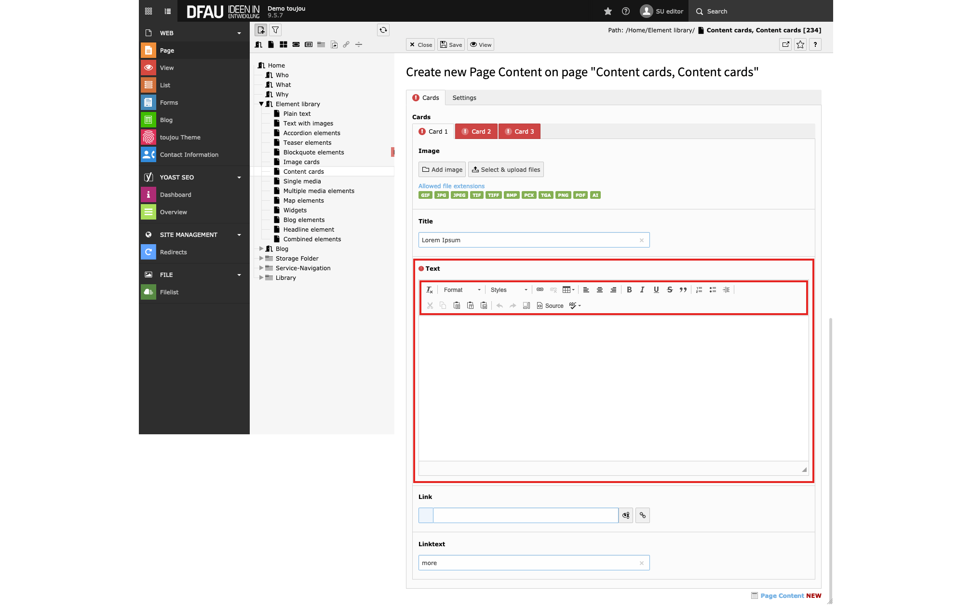The width and height of the screenshot is (972, 608).
Task: Open the page tree filter icon
Action: coord(275,30)
